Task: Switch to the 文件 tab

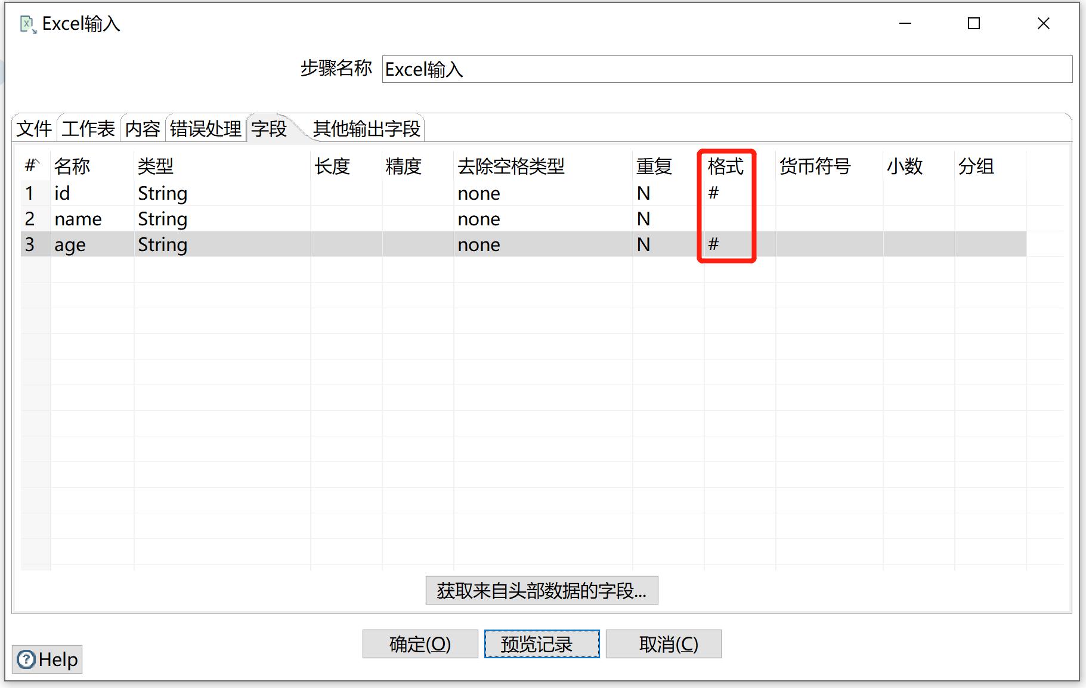Action: click(34, 128)
